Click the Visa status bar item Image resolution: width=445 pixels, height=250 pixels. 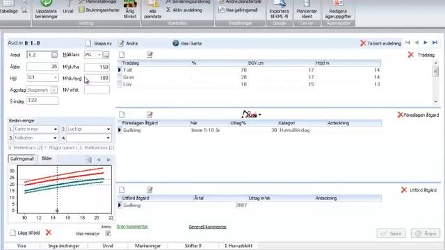22,246
